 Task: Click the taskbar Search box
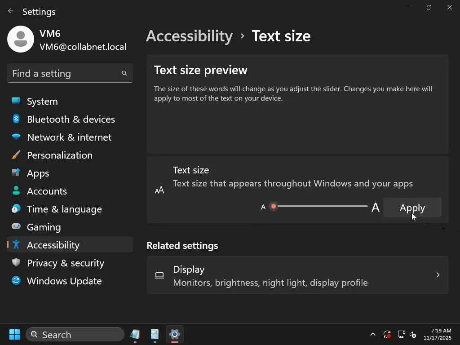click(x=75, y=334)
